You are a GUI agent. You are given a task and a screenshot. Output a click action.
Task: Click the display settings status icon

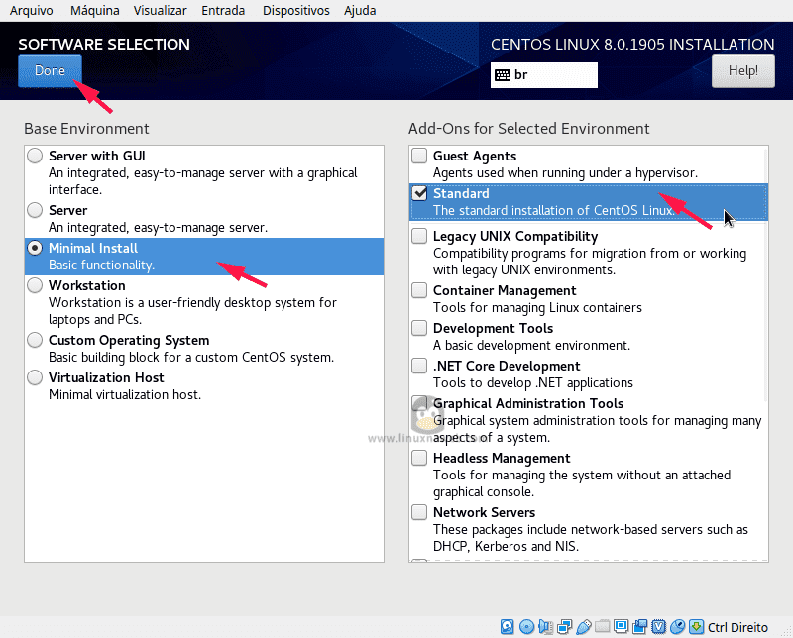(622, 627)
